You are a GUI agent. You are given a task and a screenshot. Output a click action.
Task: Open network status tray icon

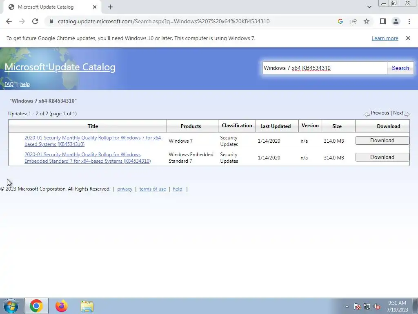pos(367,306)
